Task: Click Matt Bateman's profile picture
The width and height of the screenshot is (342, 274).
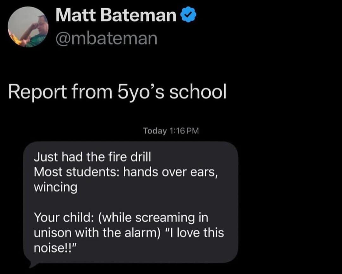Action: point(28,27)
